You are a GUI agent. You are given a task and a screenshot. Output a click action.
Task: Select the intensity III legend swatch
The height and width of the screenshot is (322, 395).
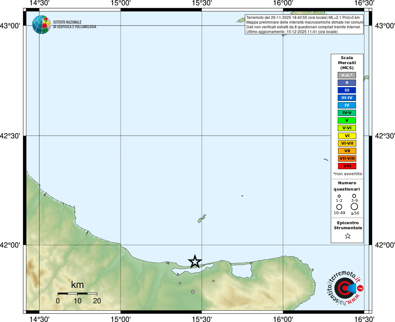347,90
